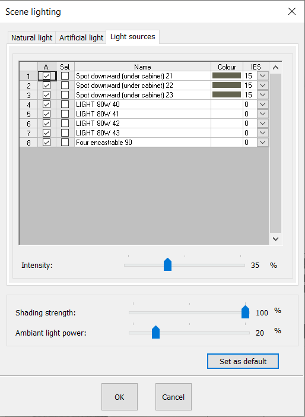Click colour swatch of Spot downward 22

tap(227, 86)
